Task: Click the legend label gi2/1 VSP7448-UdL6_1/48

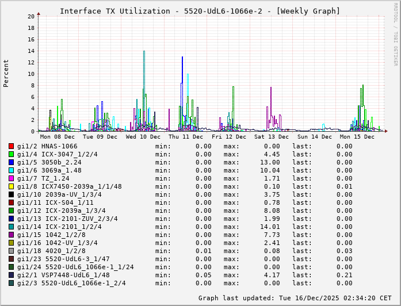Action: pos(63,275)
